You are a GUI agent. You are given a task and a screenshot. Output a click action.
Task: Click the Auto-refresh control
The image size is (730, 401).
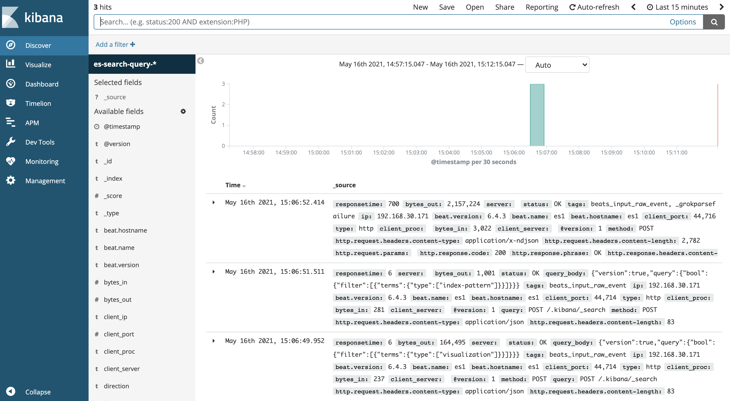click(x=594, y=7)
